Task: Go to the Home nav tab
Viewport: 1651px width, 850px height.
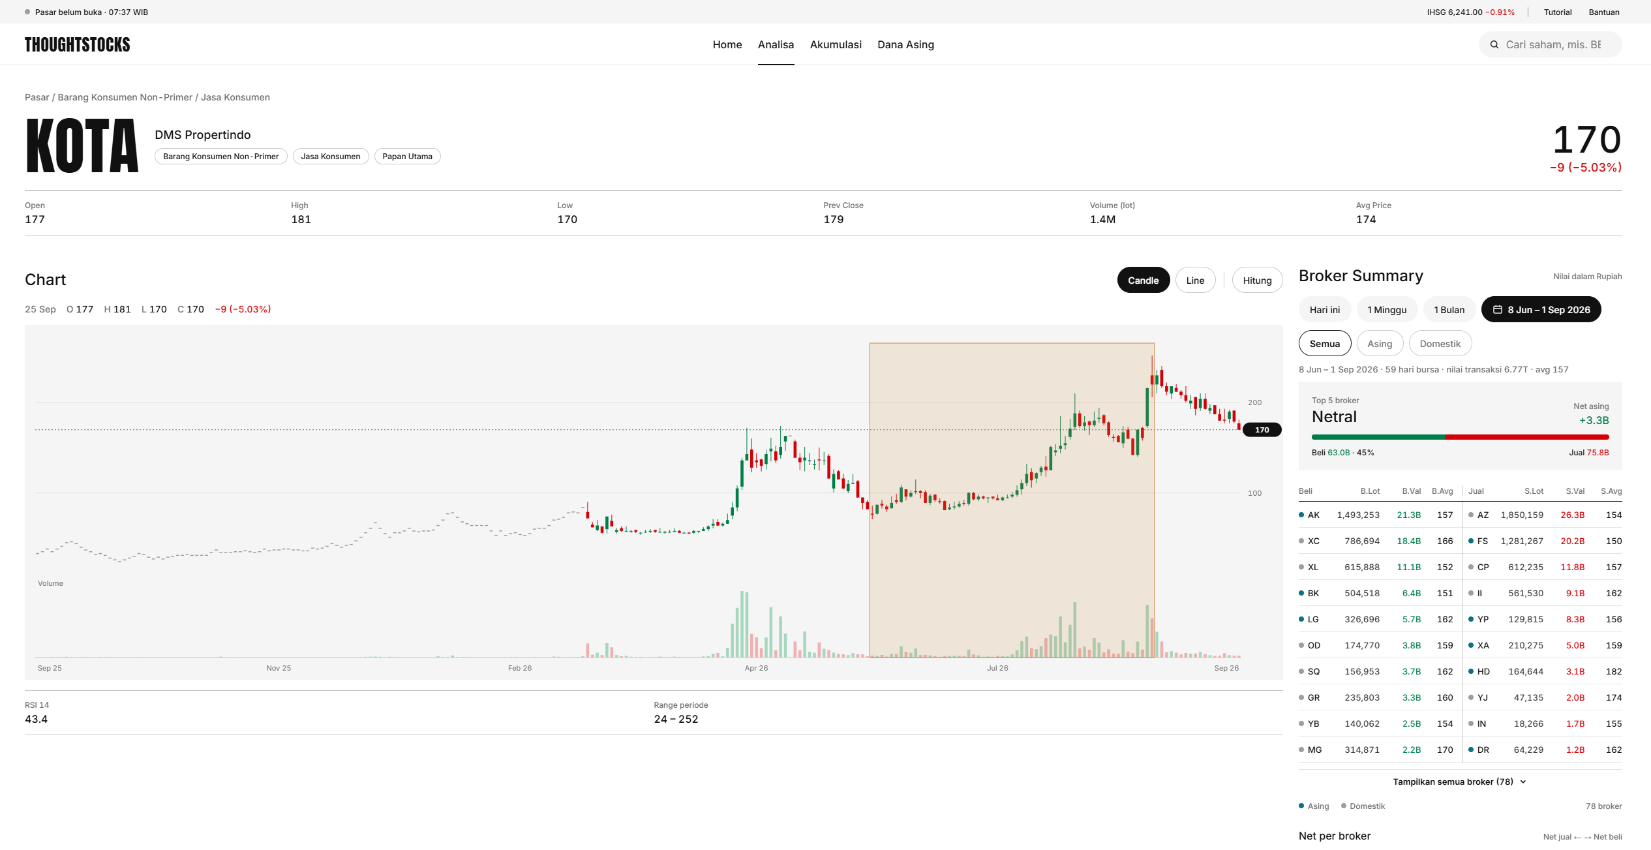Action: click(x=727, y=44)
